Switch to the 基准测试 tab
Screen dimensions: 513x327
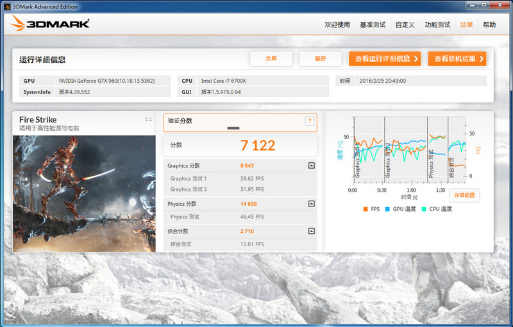[373, 24]
